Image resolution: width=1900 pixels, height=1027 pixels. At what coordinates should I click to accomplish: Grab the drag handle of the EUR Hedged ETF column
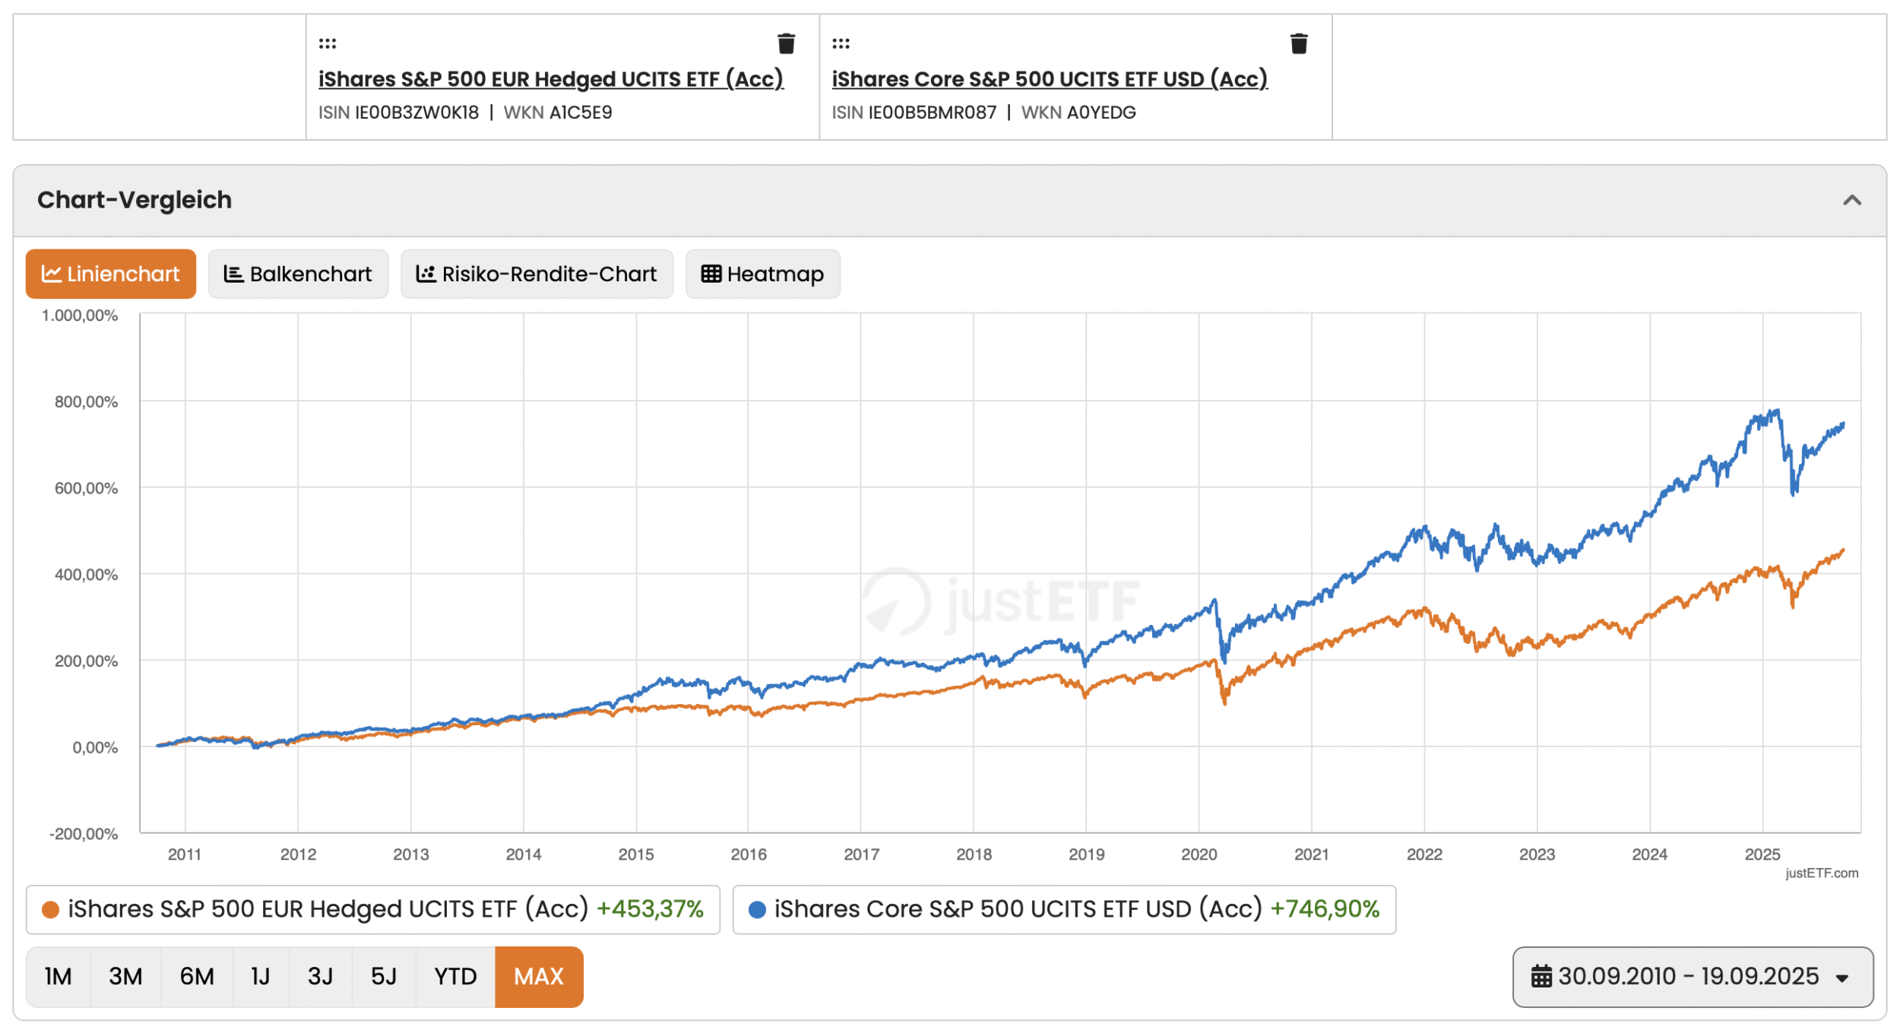click(x=328, y=43)
